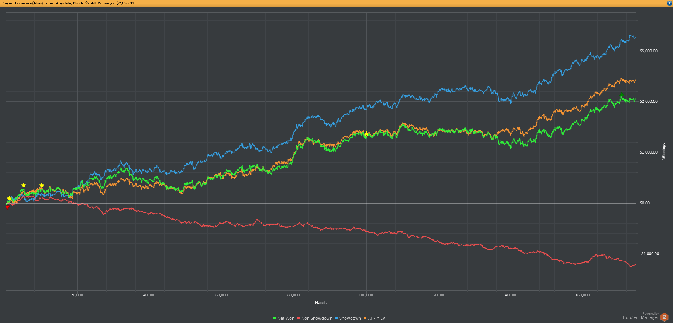Click the $0.00 y-axis label

(x=645, y=203)
